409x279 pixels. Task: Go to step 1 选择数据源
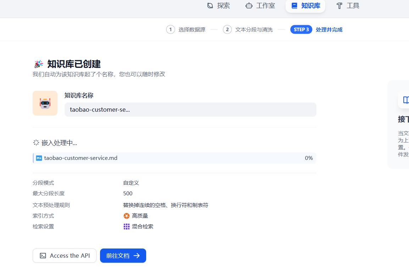[186, 30]
